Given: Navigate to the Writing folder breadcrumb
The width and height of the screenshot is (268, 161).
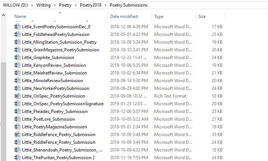Looking at the screenshot, I should pos(43,5).
